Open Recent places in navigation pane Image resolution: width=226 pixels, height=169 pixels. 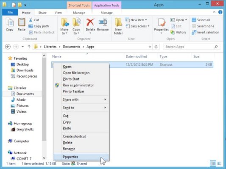(24, 76)
